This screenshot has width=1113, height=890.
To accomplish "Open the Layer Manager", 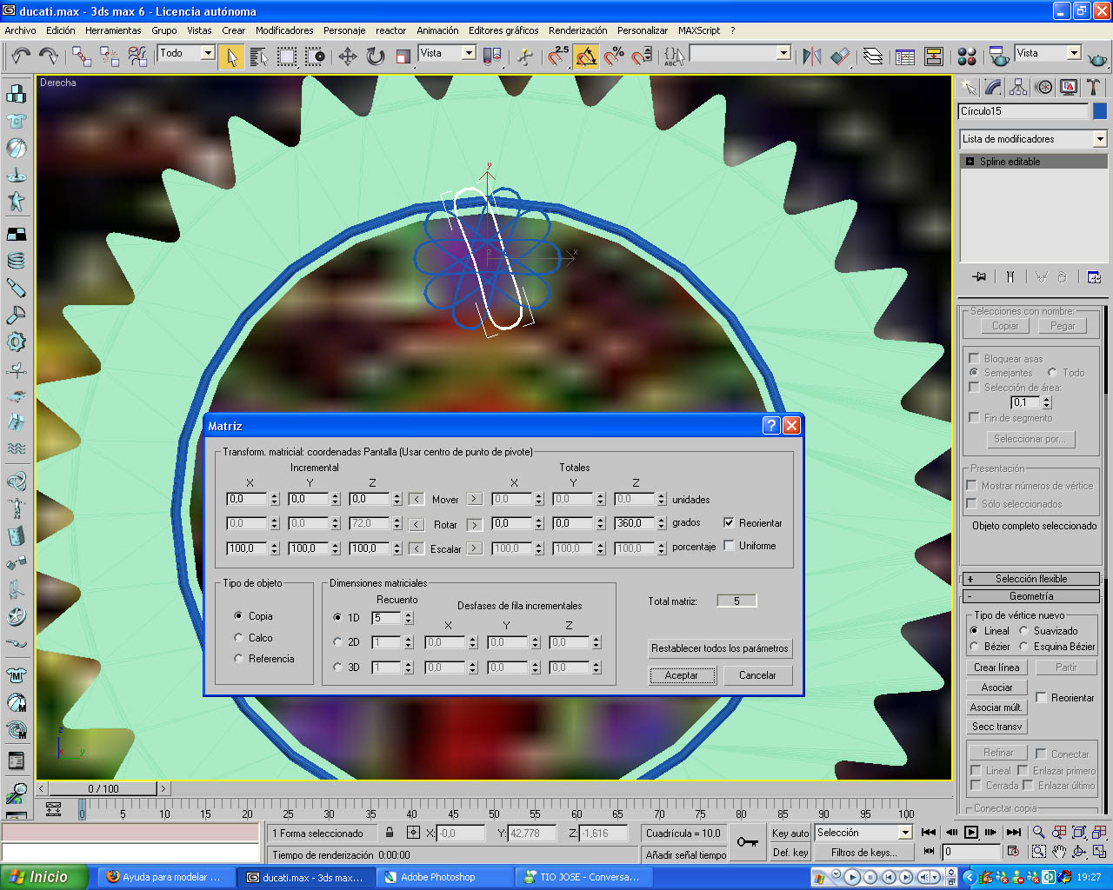I will [x=873, y=56].
